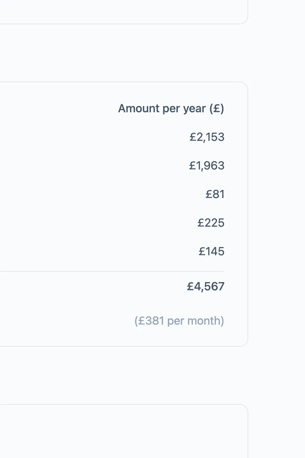Click the empty card at page bottom
Screen dimensions: 305x458
coord(124,431)
